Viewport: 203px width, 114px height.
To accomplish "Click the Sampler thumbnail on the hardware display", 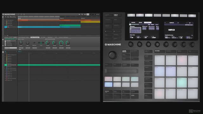I will tap(135, 30).
